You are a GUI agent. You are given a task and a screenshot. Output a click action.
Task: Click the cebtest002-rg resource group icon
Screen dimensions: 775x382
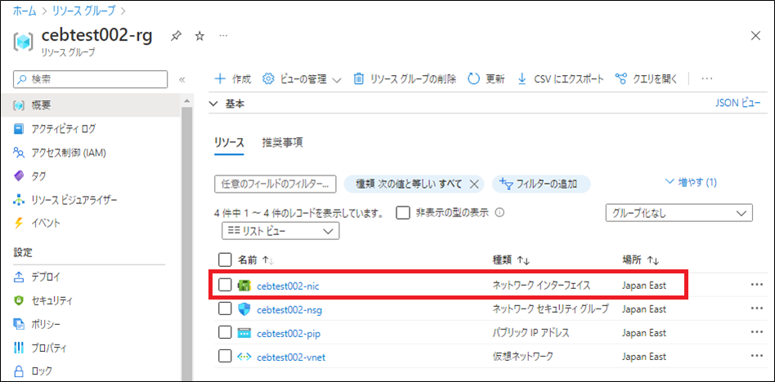[x=24, y=41]
